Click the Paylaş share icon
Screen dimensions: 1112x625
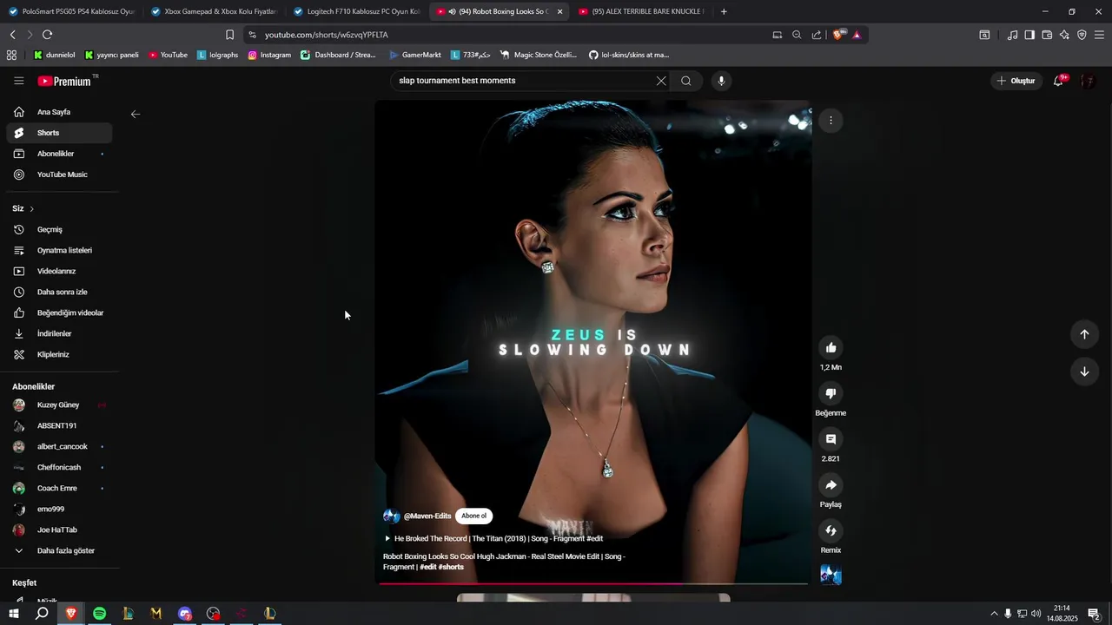pyautogui.click(x=831, y=485)
